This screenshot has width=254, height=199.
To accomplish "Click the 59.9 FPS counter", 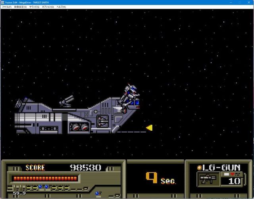I will [x=19, y=193].
